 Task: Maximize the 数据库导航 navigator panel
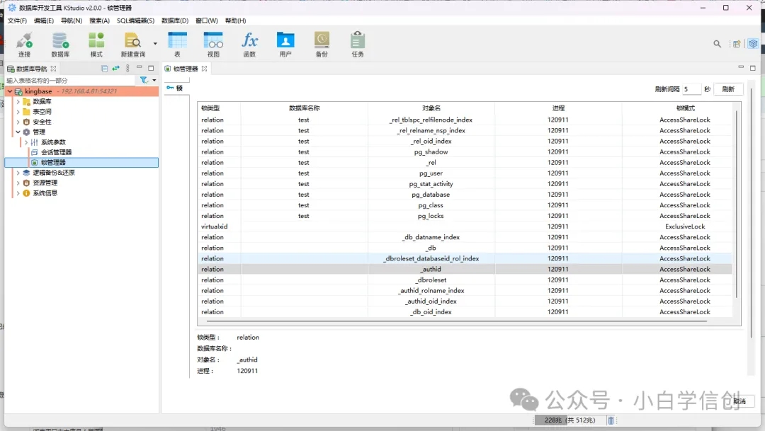151,68
